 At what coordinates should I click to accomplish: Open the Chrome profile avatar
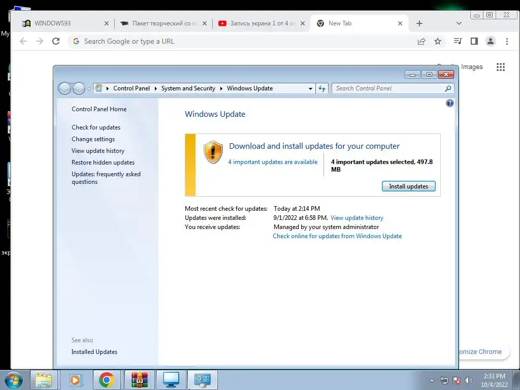(x=491, y=41)
